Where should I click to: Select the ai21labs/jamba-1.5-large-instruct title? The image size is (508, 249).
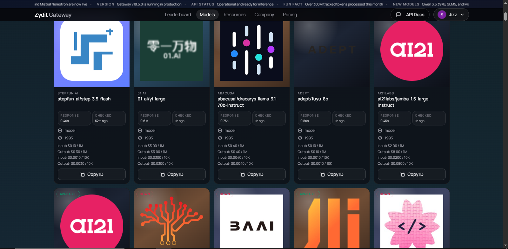[404, 102]
